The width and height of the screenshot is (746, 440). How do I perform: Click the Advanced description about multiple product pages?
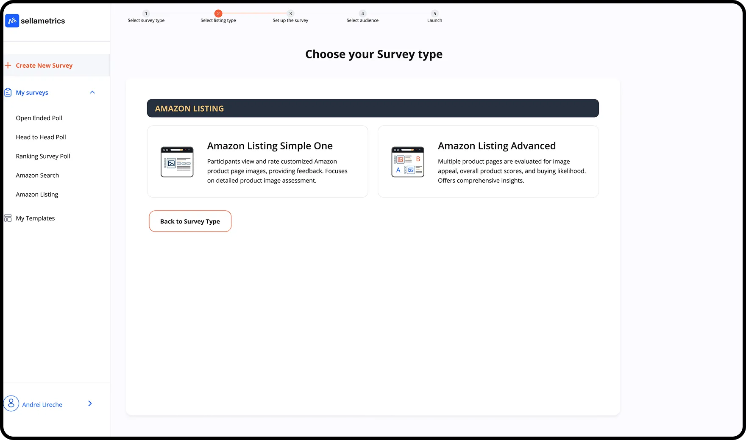pos(512,171)
